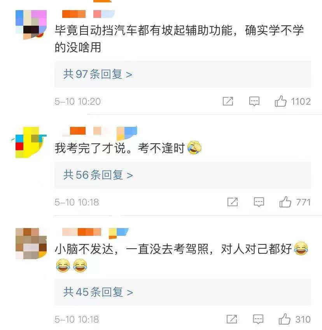Open first commenter's avatar
322x330 pixels.
(31, 25)
